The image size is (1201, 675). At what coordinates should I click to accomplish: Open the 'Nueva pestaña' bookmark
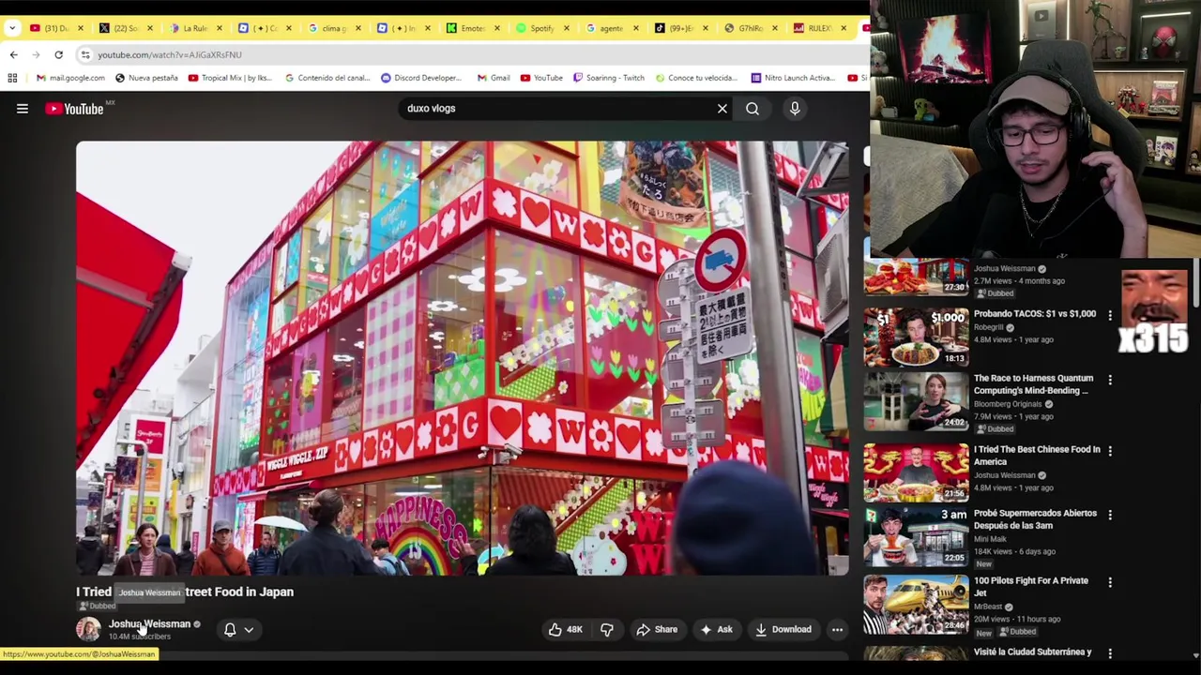coord(146,78)
